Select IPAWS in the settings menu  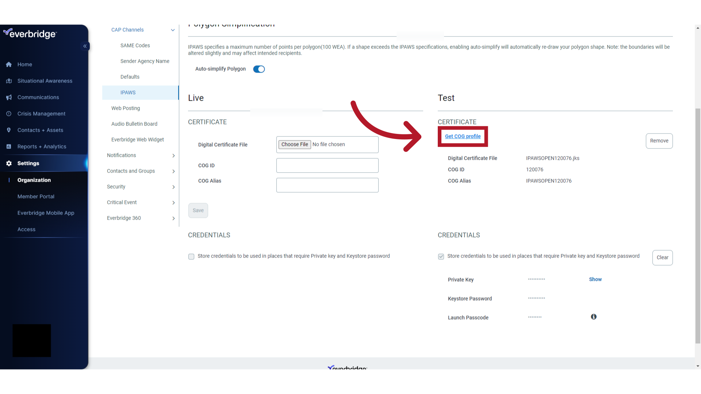[x=128, y=92]
